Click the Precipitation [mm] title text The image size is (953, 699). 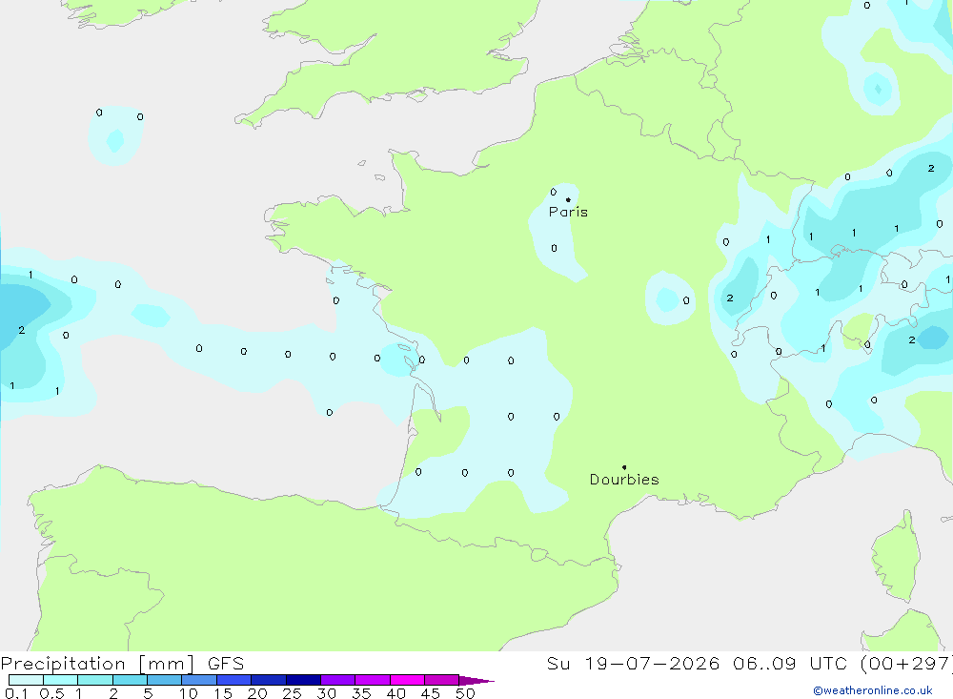97,664
